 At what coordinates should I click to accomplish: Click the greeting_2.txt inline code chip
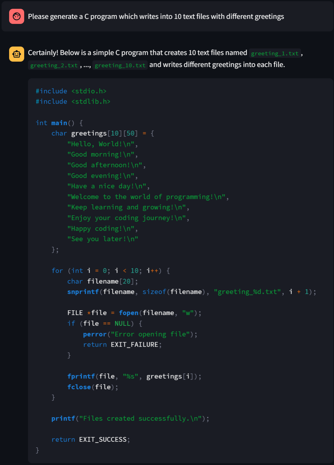click(54, 65)
